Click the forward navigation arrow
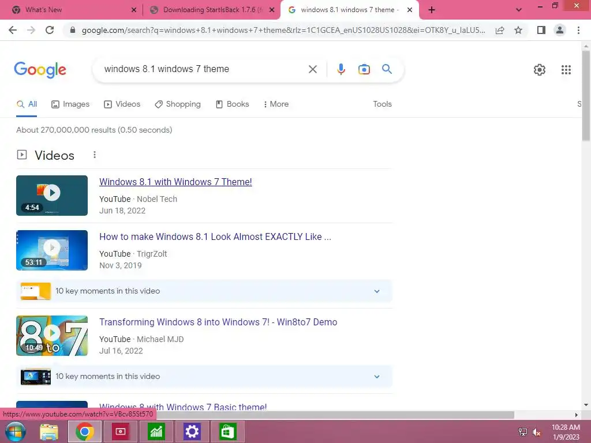This screenshot has width=591, height=443. 31,30
